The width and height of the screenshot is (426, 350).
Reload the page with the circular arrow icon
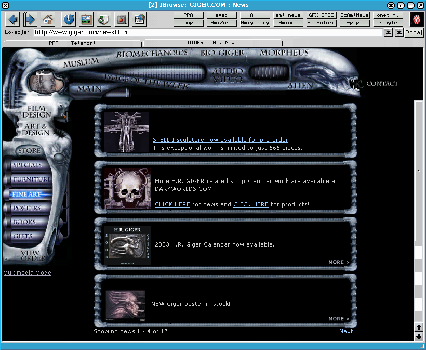coord(69,19)
